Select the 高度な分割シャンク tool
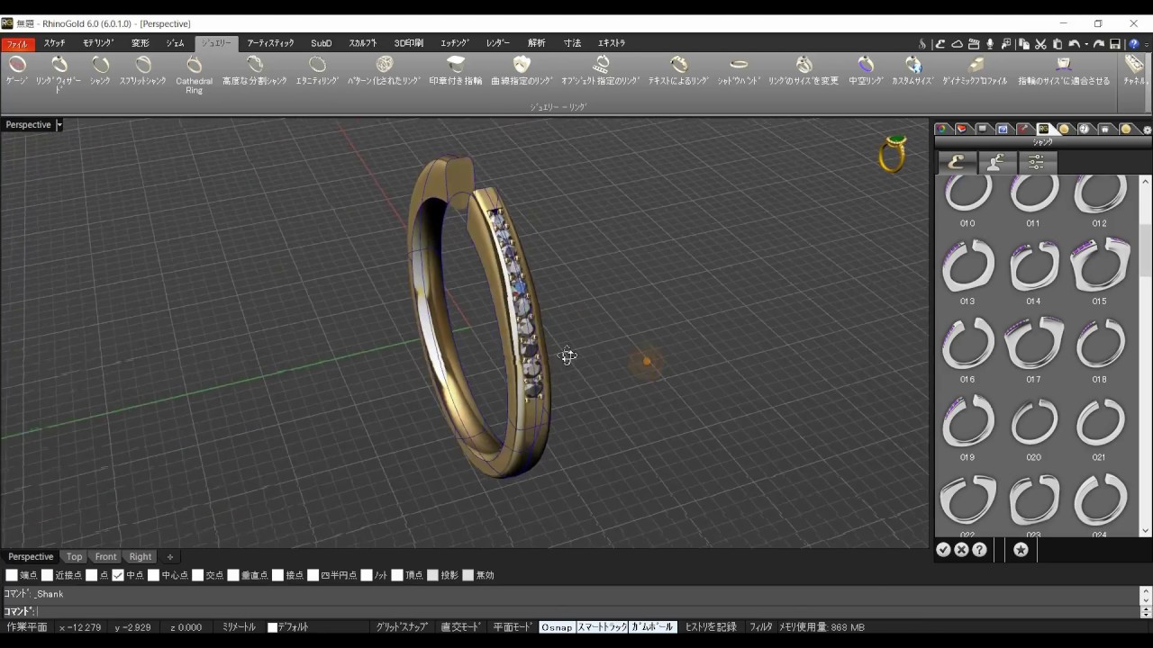1153x648 pixels. pos(255,71)
